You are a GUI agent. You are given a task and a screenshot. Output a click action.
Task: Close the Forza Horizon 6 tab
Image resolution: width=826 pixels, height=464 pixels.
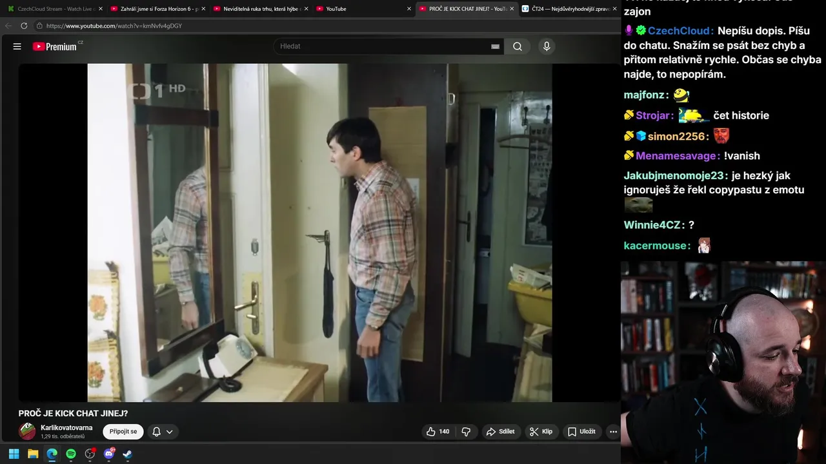coord(203,9)
